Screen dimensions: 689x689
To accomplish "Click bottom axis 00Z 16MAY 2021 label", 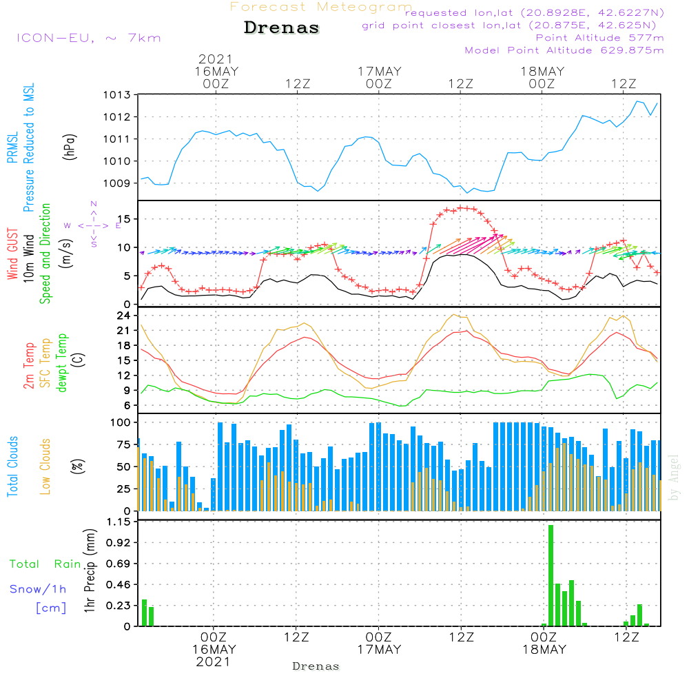I will [x=214, y=650].
